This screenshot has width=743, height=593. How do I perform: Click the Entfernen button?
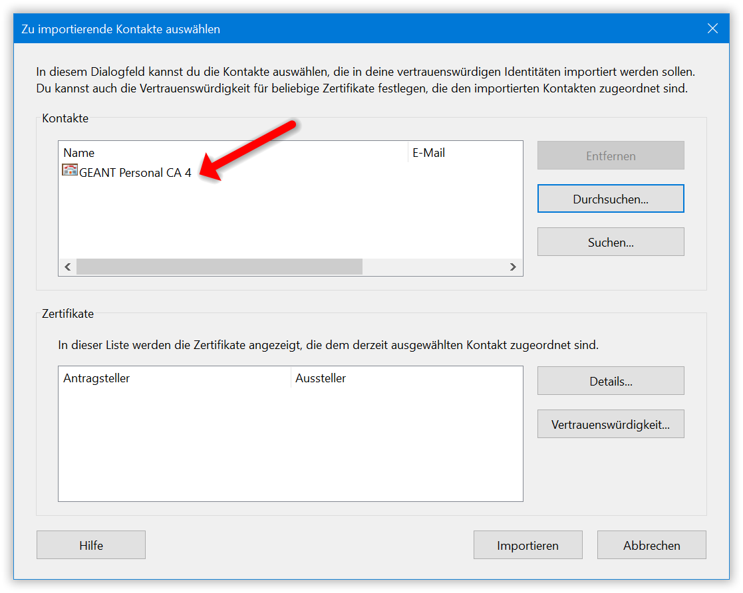click(611, 156)
